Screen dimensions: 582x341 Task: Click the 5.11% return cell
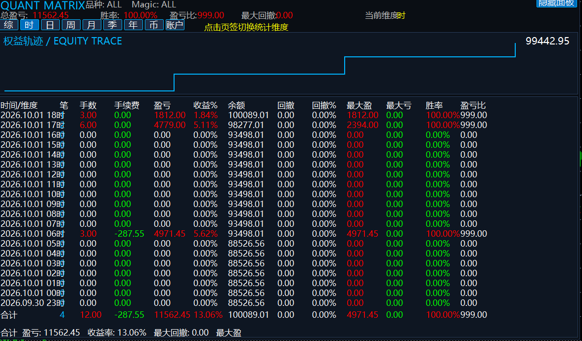(x=205, y=125)
